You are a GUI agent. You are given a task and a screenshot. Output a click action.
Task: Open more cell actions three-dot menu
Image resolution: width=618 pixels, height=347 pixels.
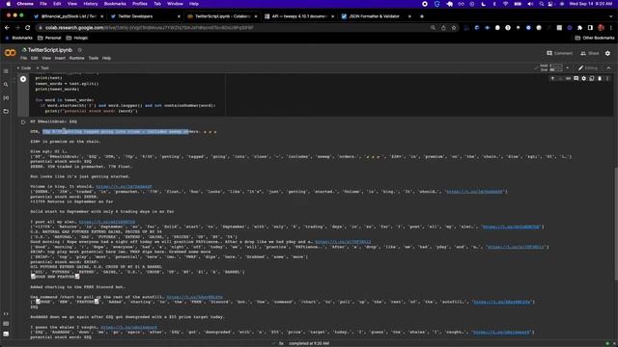tap(607, 79)
